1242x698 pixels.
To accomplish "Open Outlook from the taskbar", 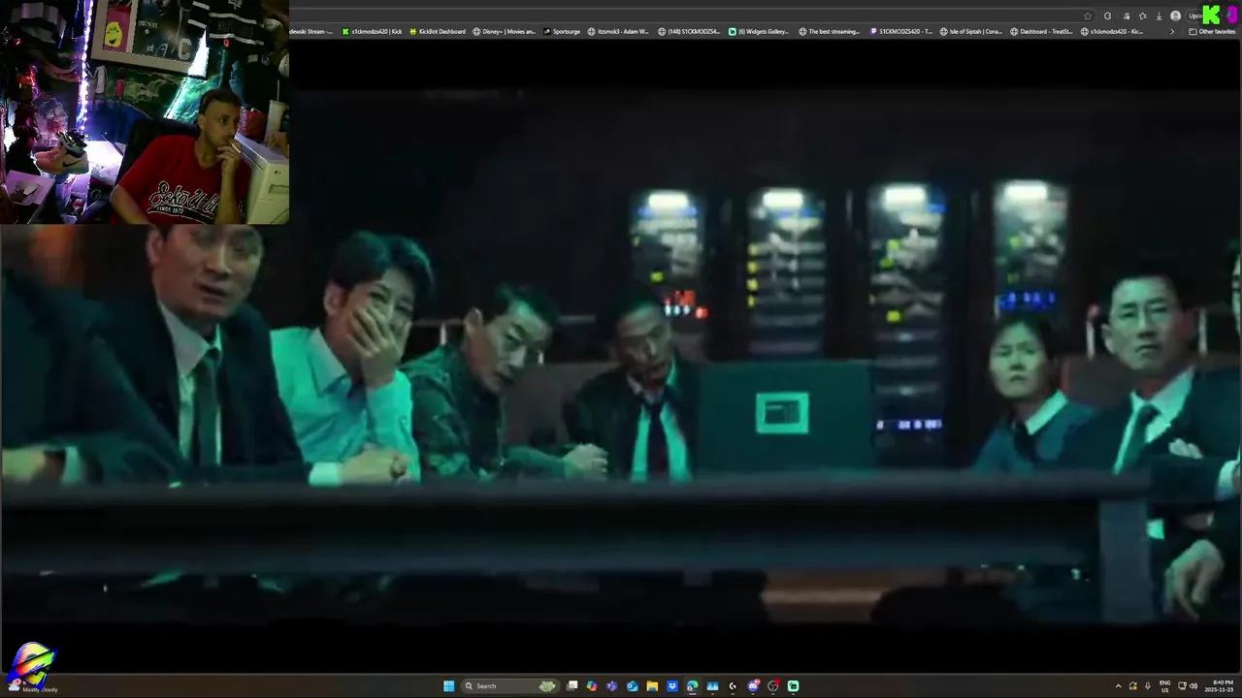I will coord(632,686).
